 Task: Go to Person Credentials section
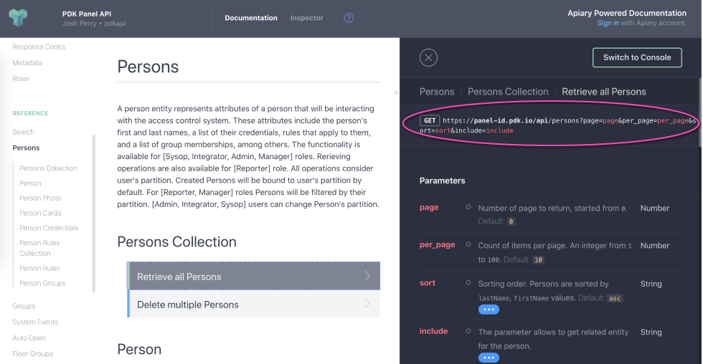[49, 228]
